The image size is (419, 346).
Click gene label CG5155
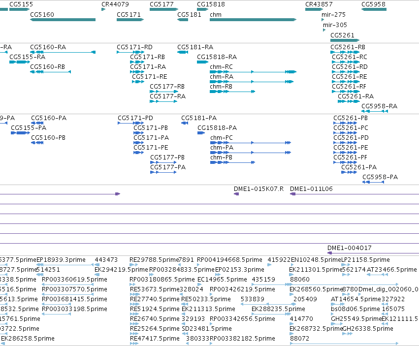coord(21,4)
